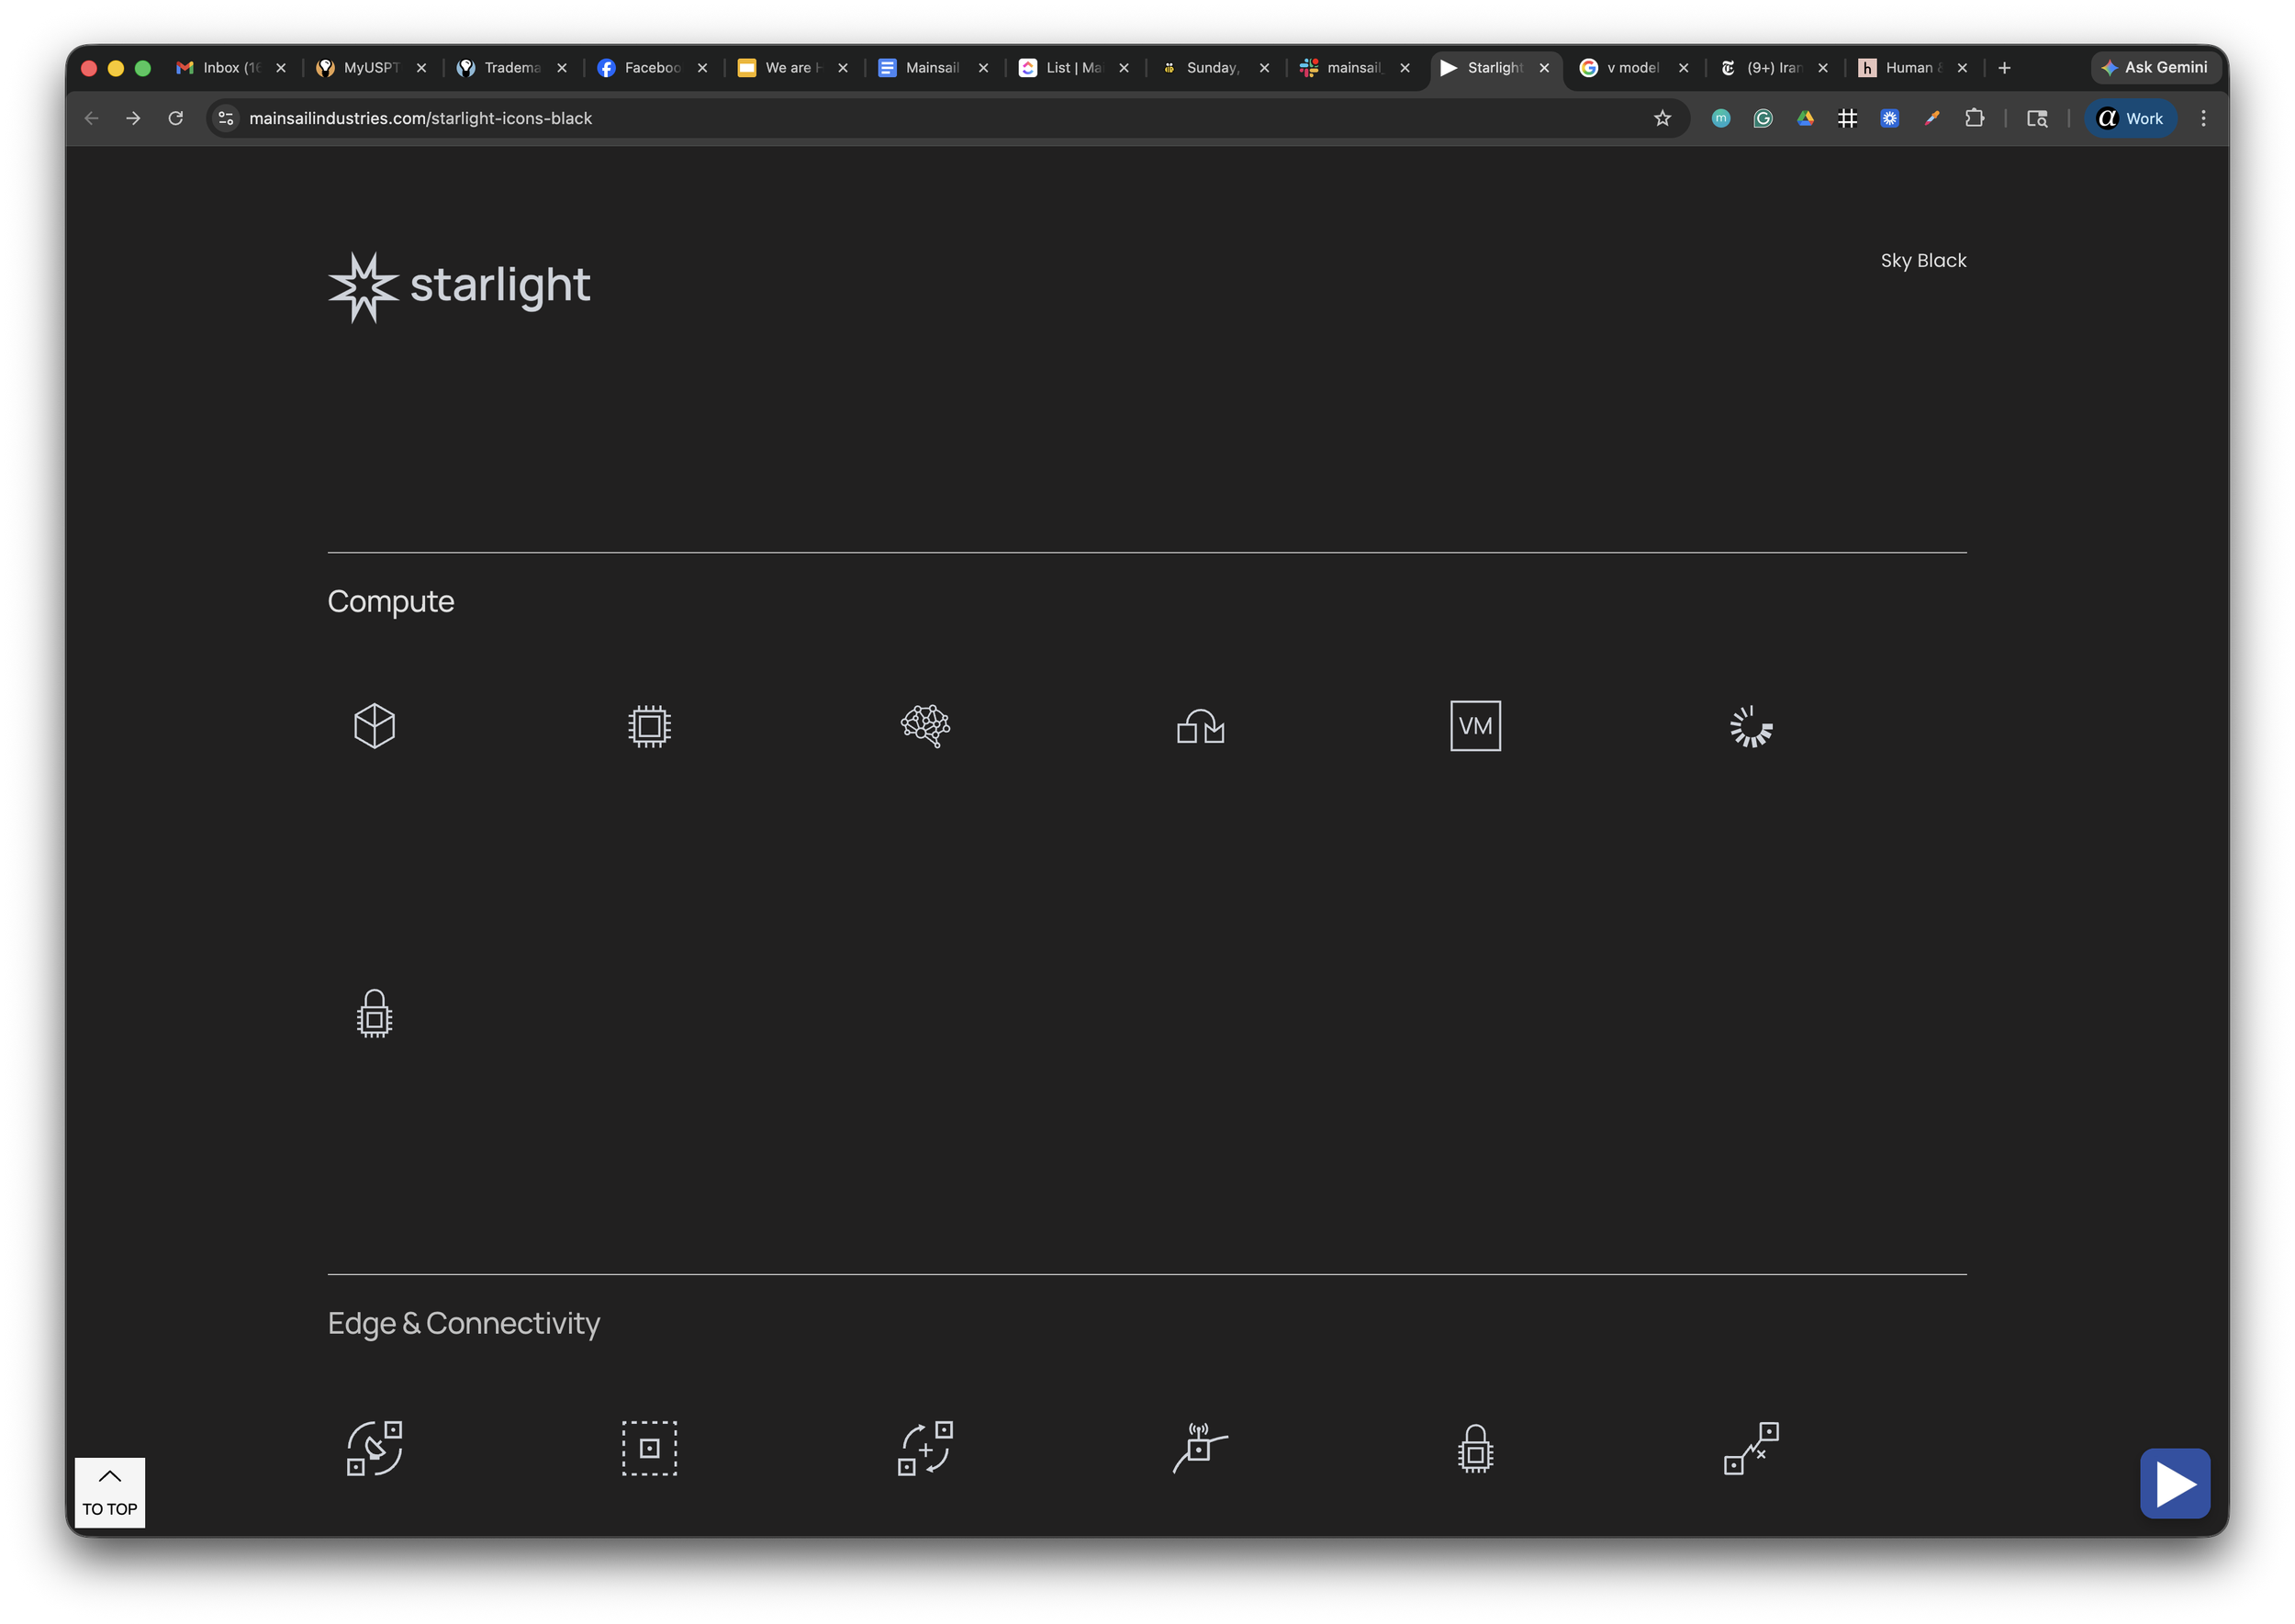This screenshot has height=1624, width=2295.
Task: Select the dashed square boundary icon
Action: (x=649, y=1448)
